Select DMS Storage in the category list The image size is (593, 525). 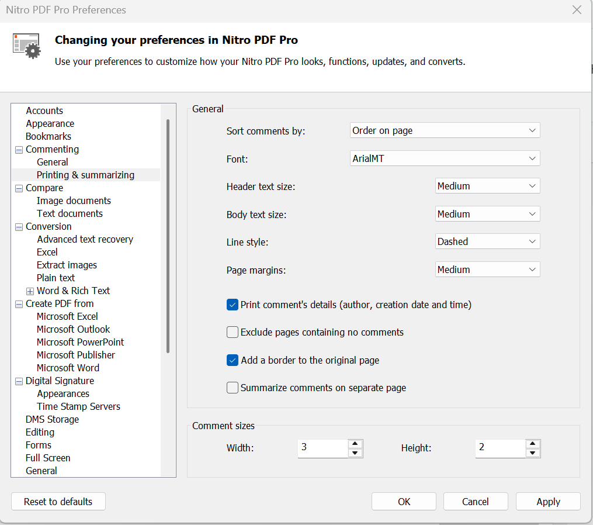click(52, 419)
